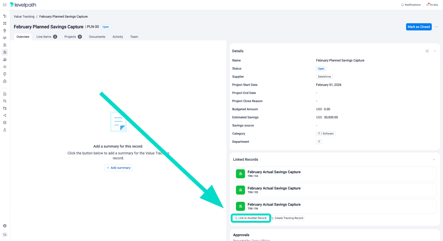The image size is (443, 241).
Task: Collapse the Linked Records section
Action: point(434,159)
